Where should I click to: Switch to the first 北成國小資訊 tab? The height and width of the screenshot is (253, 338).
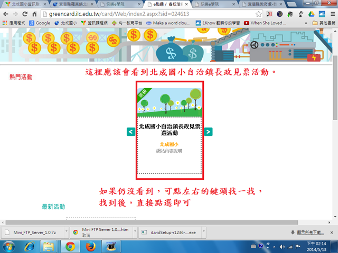tap(21, 4)
